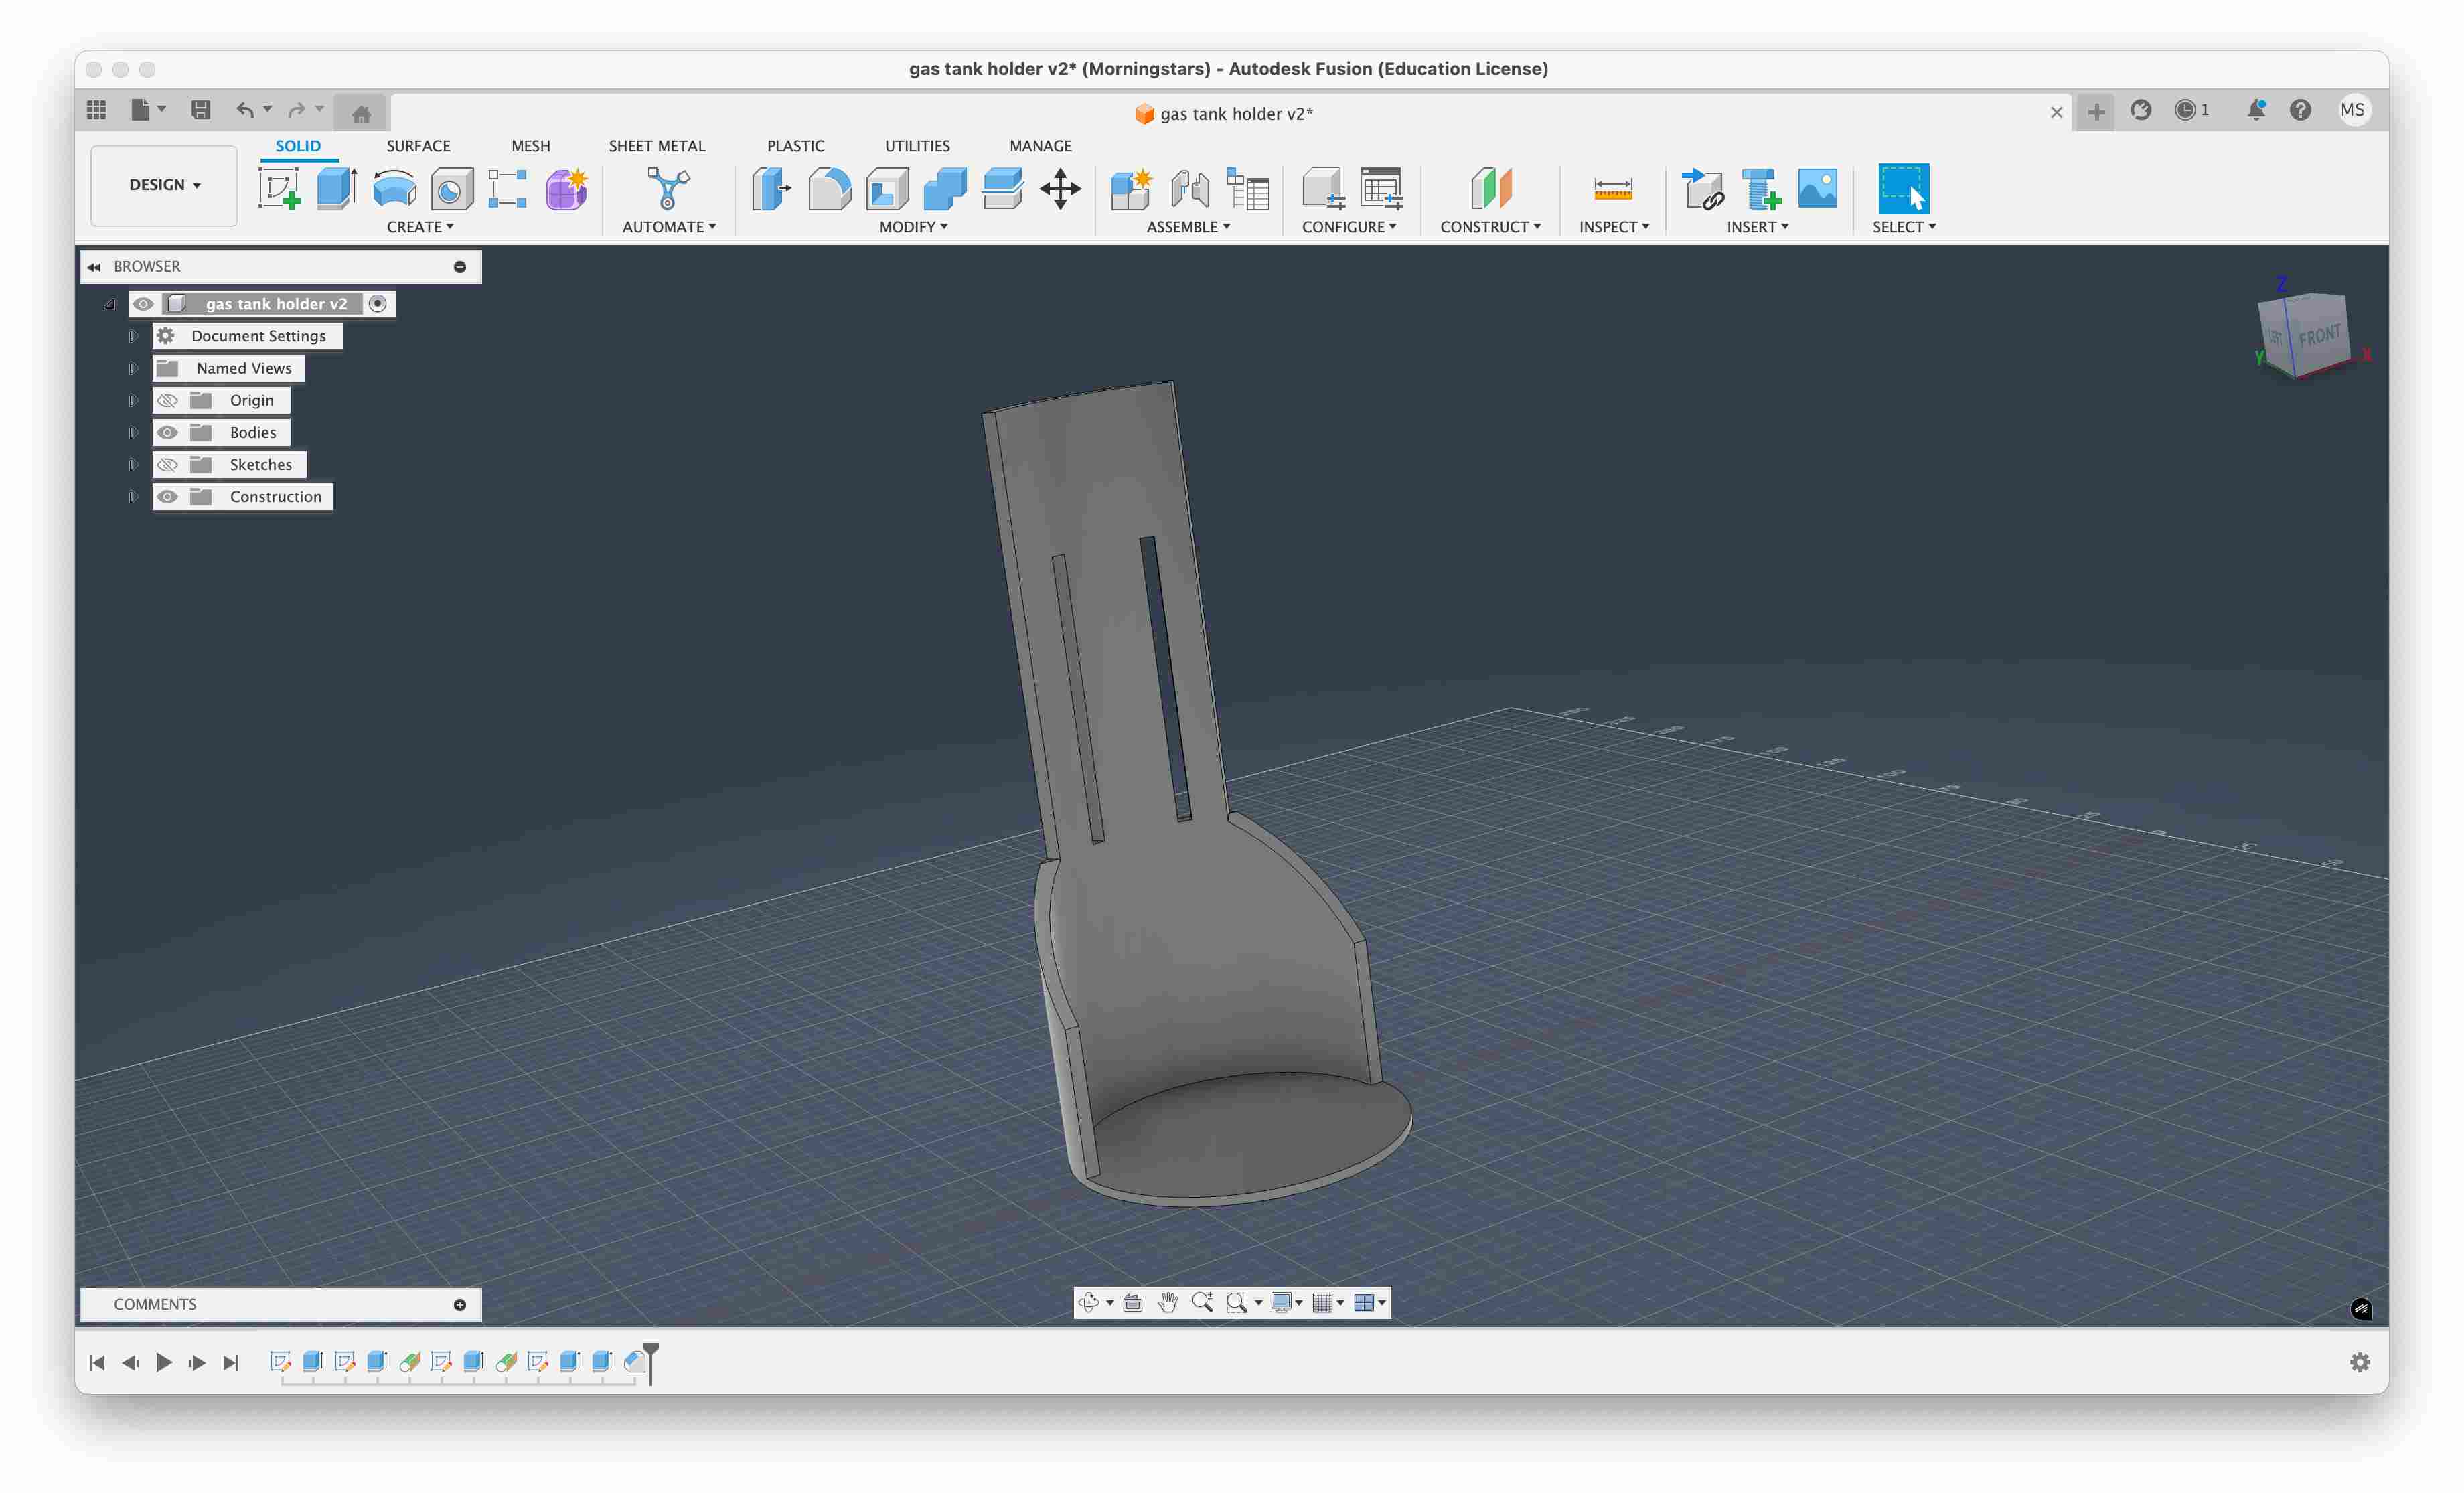Expand the Sketches folder
The image size is (2464, 1493).
[132, 464]
